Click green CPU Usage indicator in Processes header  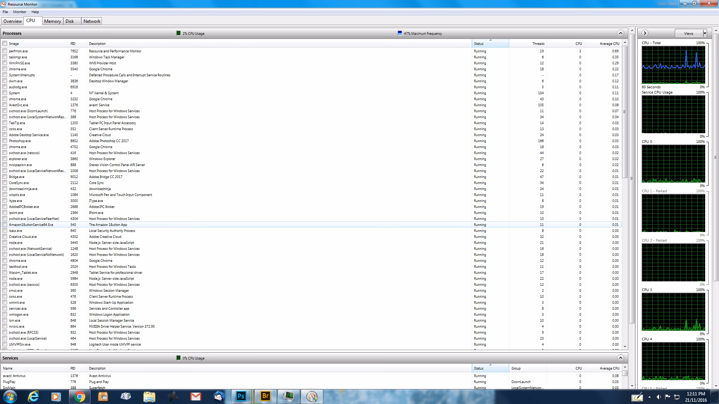pos(179,33)
